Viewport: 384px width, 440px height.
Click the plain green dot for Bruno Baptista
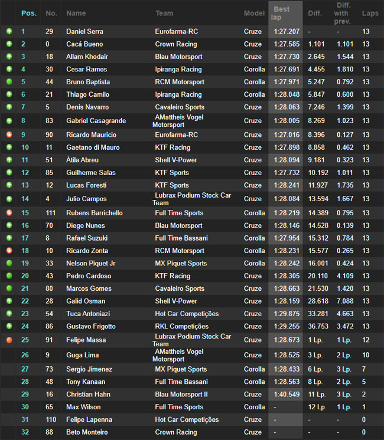(9, 81)
